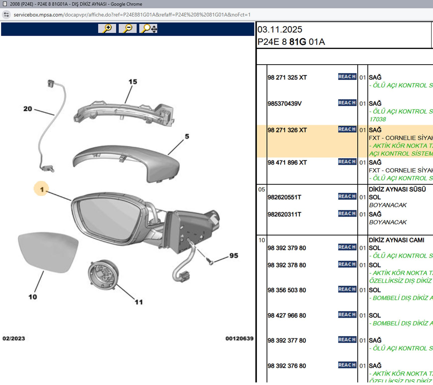Click REACH badge for 98 271 325 XT

(x=347, y=77)
